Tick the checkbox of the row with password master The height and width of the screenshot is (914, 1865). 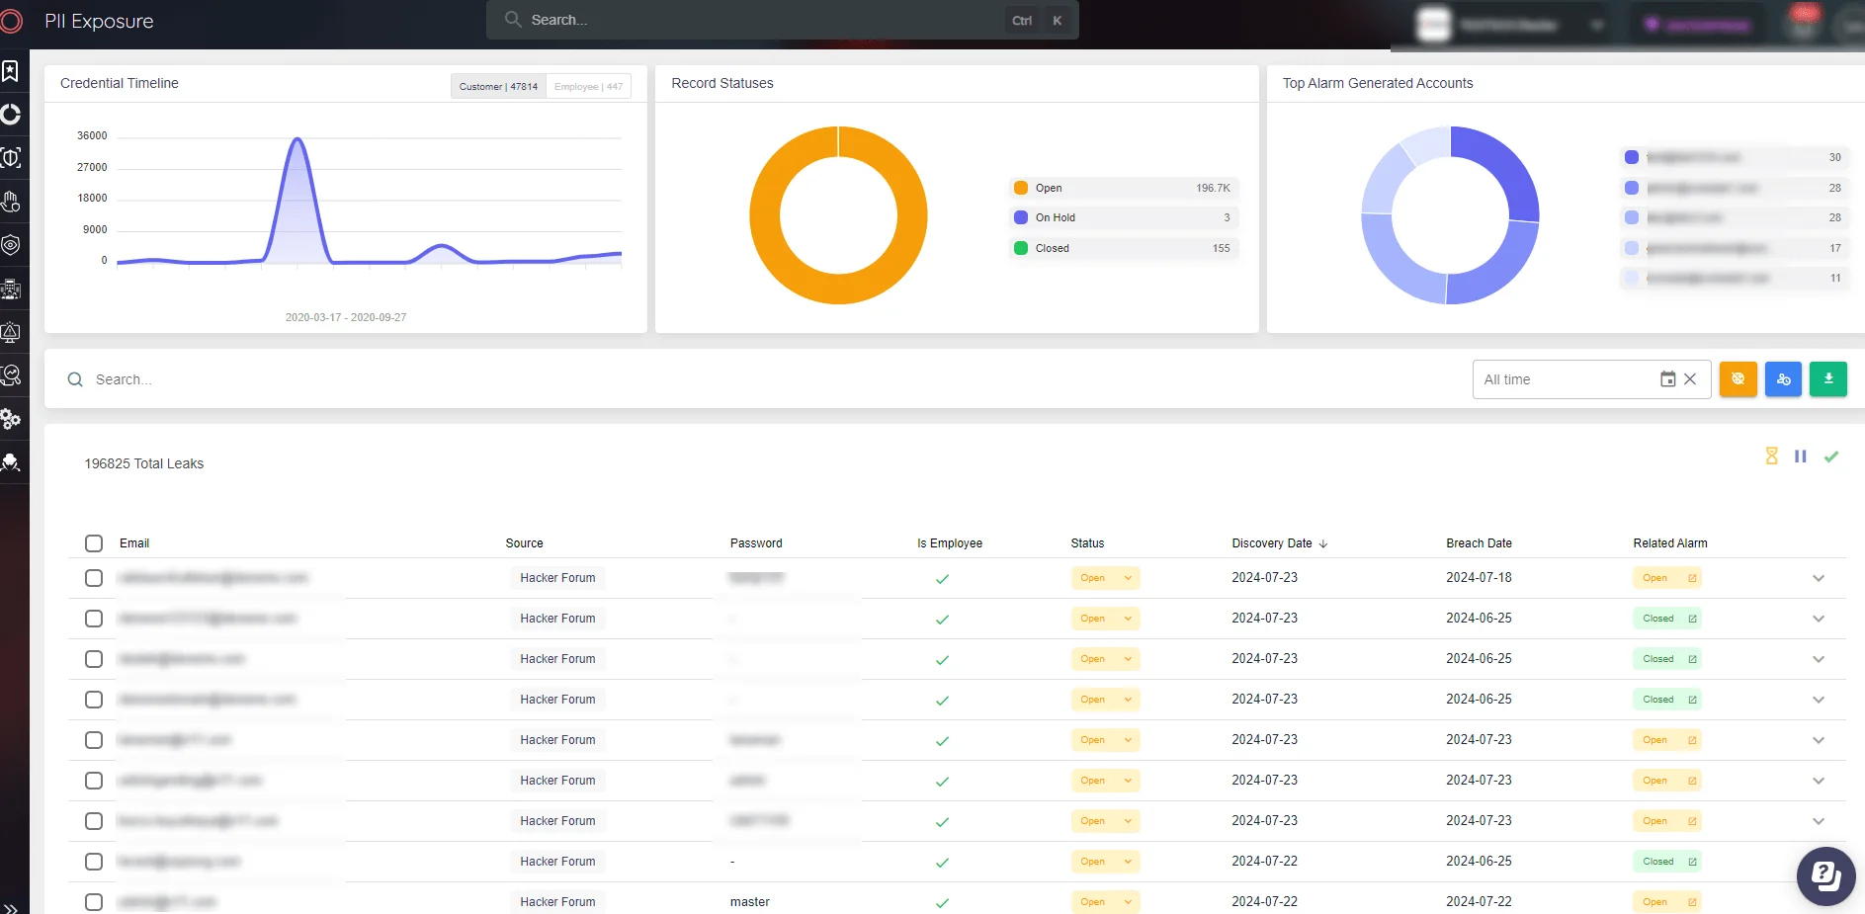coord(94,902)
